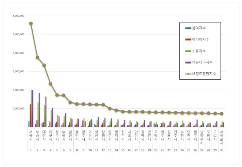Click the 참여지수 blue legend swatch

(x=188, y=28)
